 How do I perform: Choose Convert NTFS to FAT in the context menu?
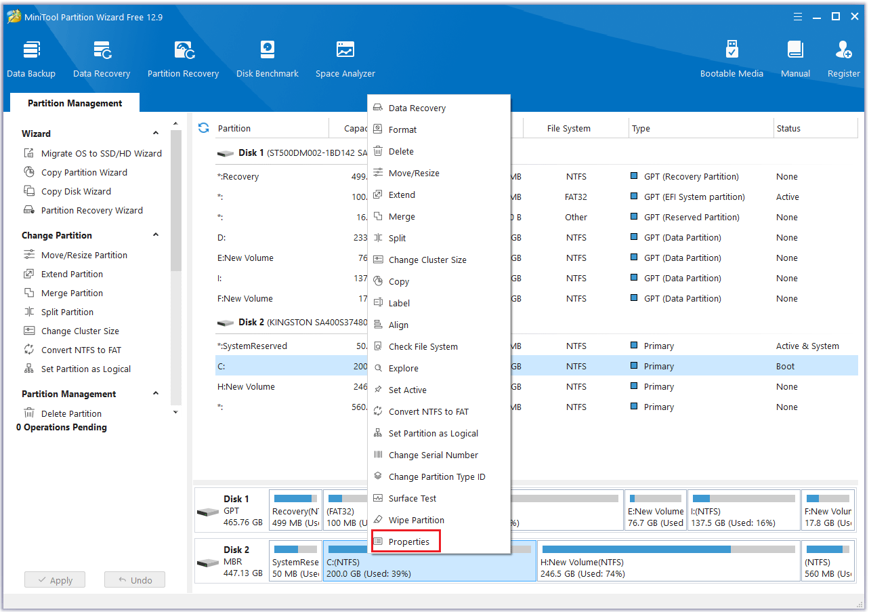[438, 411]
